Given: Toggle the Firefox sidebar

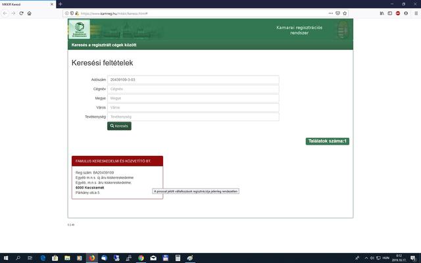Looking at the screenshot, I should pos(390,13).
